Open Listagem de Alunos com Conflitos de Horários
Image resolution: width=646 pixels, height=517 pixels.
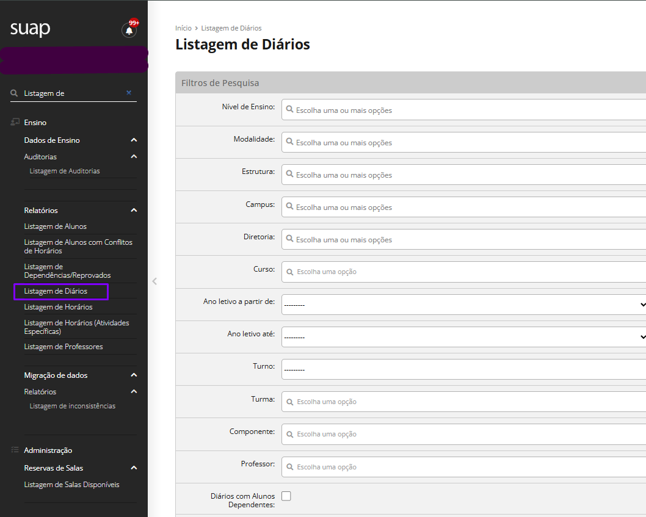[x=78, y=247]
